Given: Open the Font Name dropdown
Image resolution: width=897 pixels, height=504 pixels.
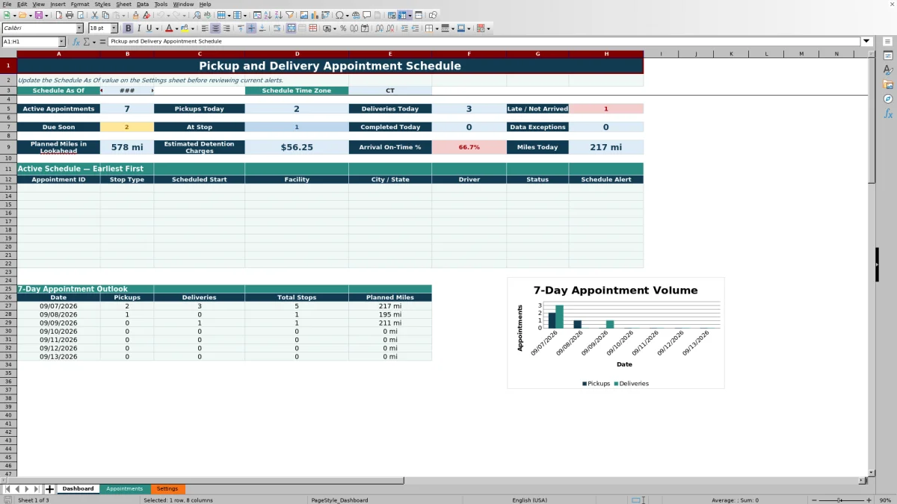Looking at the screenshot, I should (x=79, y=28).
